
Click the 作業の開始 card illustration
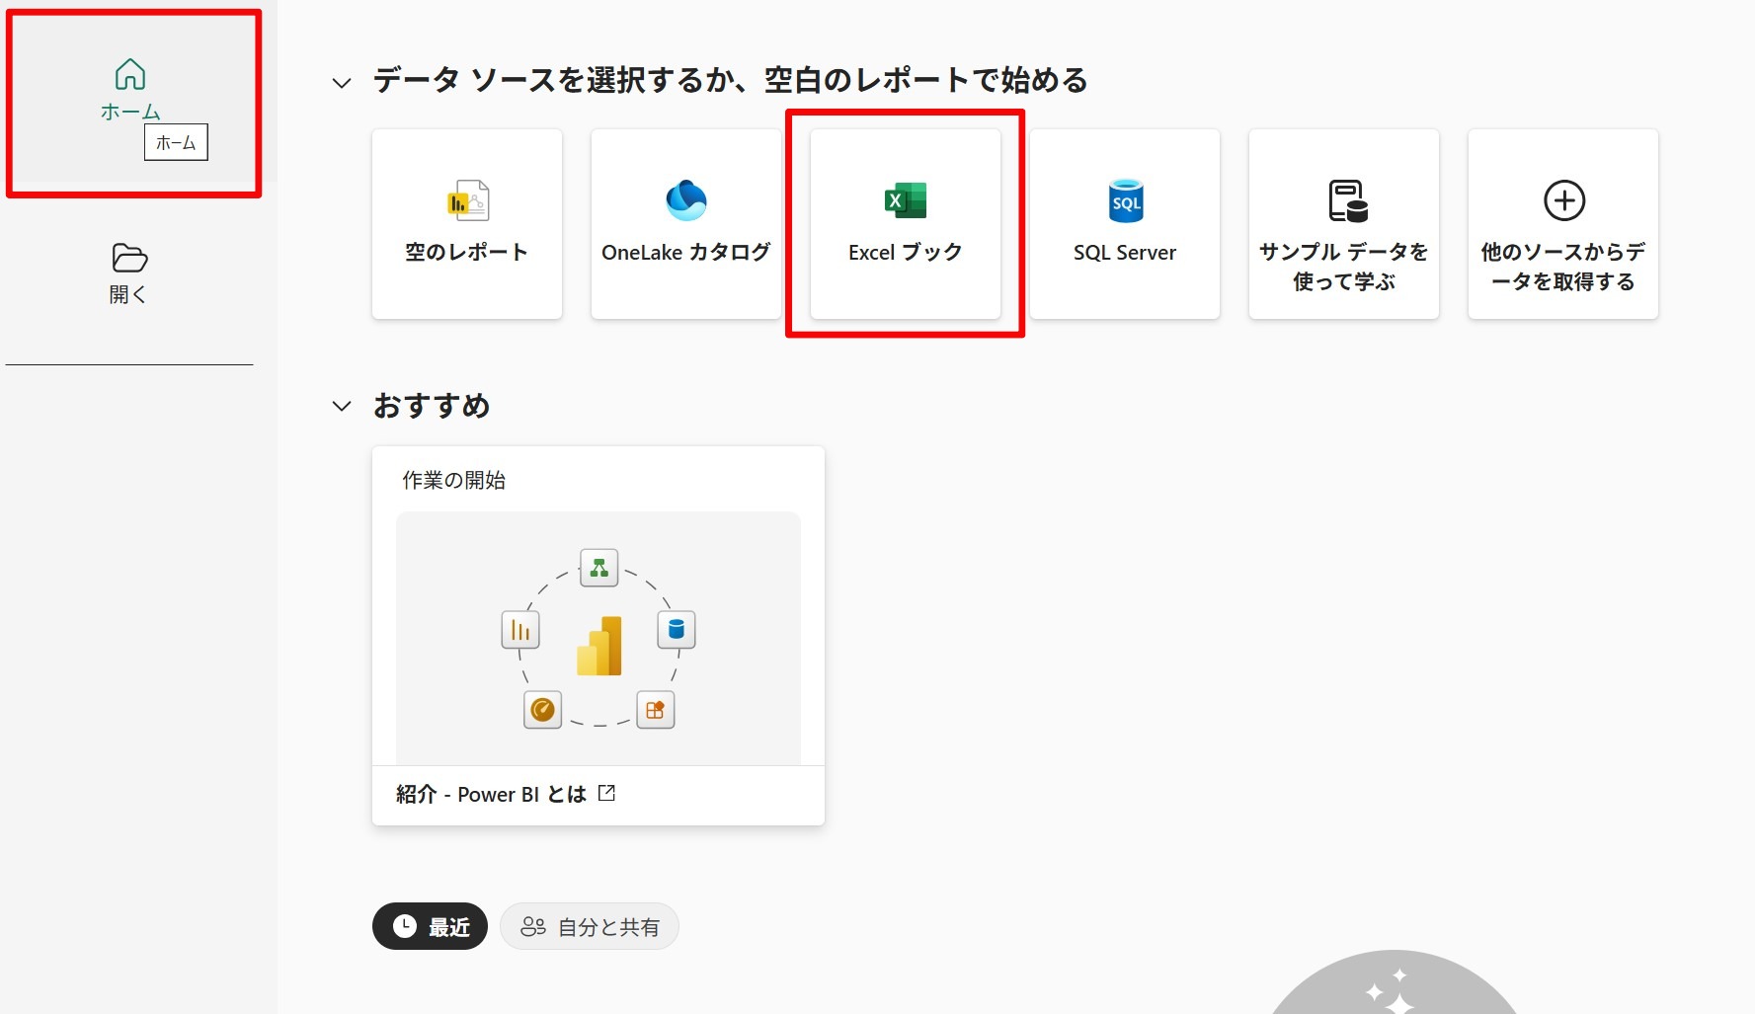[598, 638]
